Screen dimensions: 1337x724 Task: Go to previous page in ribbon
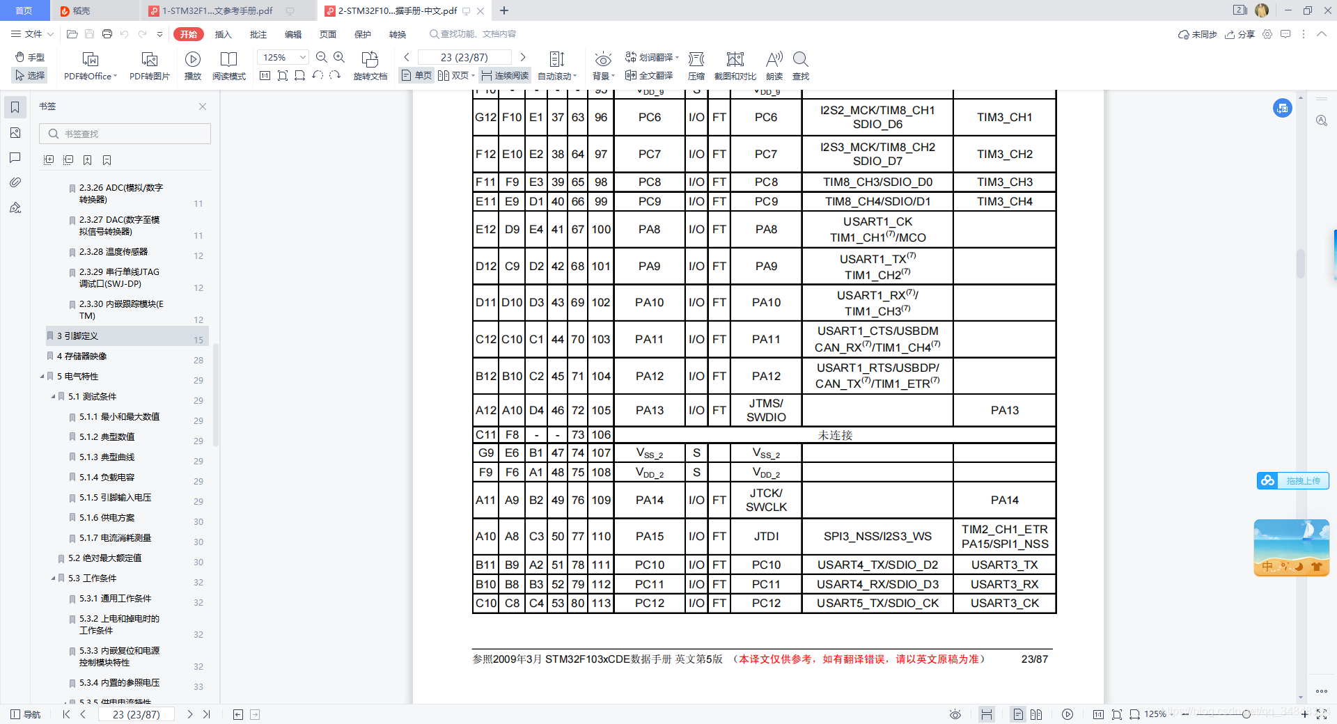407,57
